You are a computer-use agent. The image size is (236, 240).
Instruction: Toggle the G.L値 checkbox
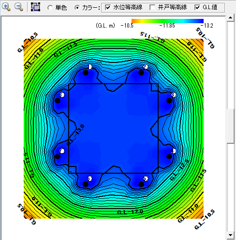(x=197, y=7)
